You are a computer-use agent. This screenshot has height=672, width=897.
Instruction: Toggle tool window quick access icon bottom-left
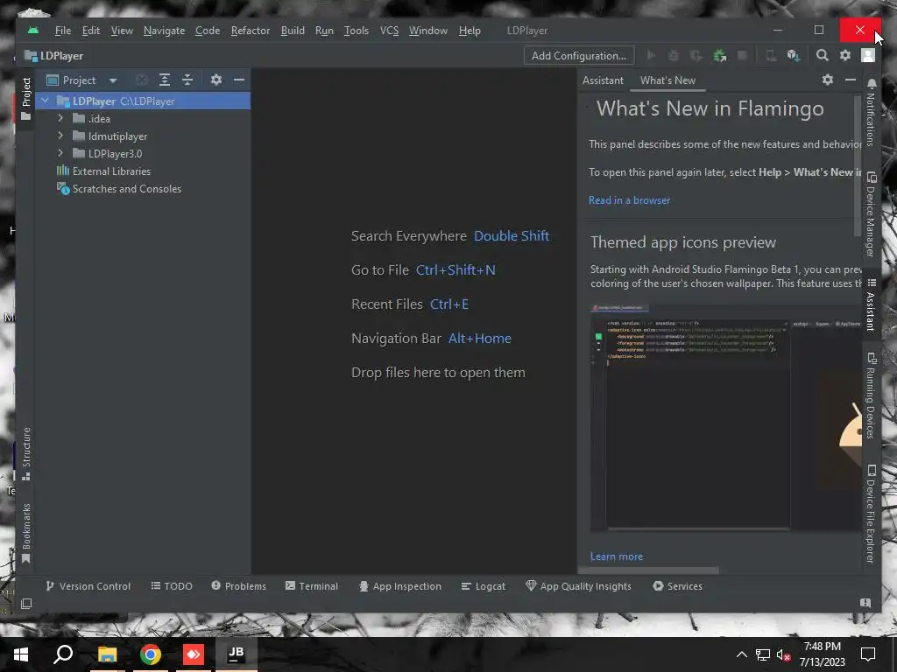click(26, 604)
